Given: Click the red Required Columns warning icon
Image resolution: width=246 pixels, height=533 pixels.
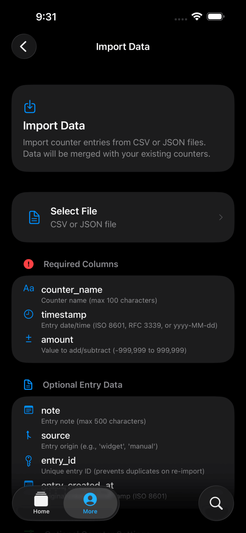Looking at the screenshot, I should pos(29,264).
